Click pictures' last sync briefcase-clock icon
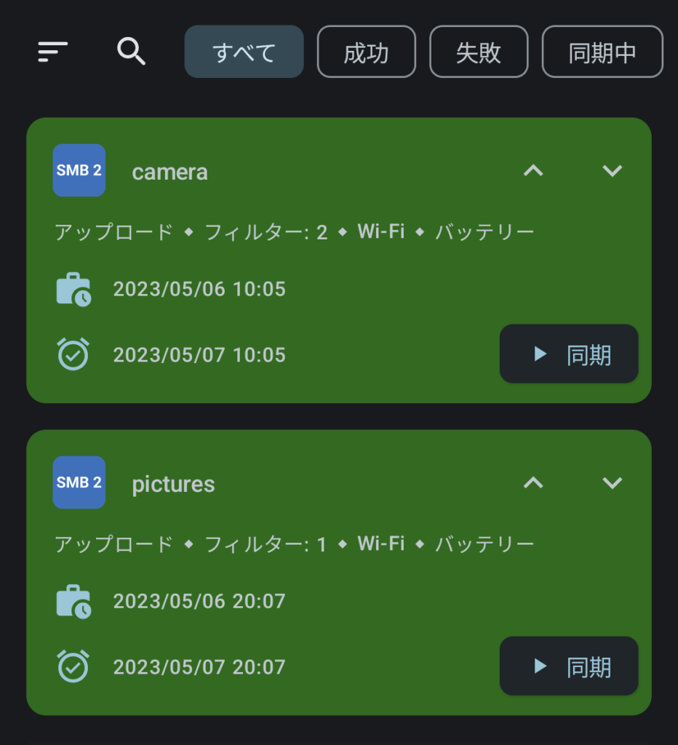The width and height of the screenshot is (678, 745). (x=73, y=602)
